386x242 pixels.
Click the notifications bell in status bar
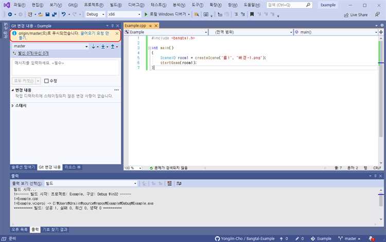pos(371,238)
